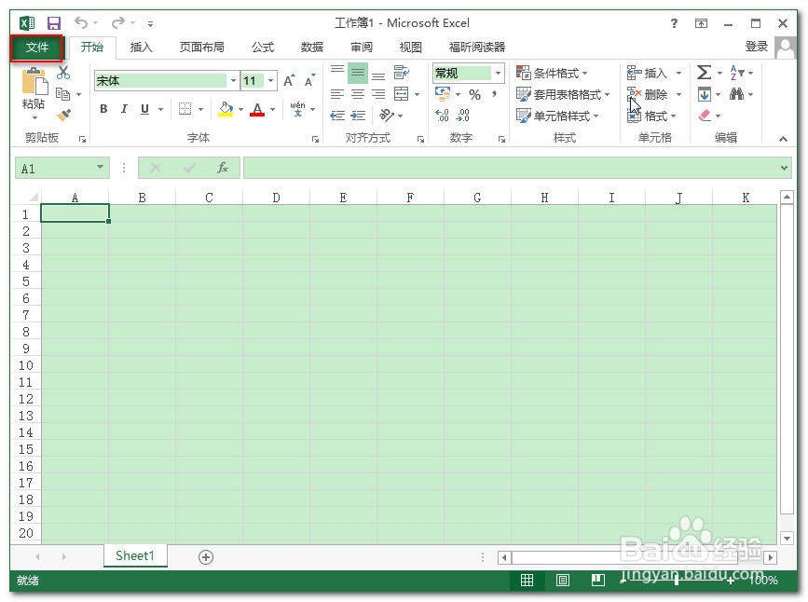Screen dimensions: 808x602
Task: Open the 文件 menu
Action: [36, 47]
